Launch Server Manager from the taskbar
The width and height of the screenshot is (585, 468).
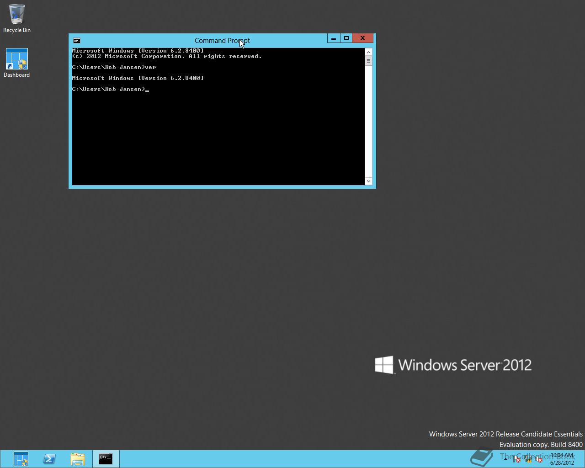pyautogui.click(x=21, y=459)
